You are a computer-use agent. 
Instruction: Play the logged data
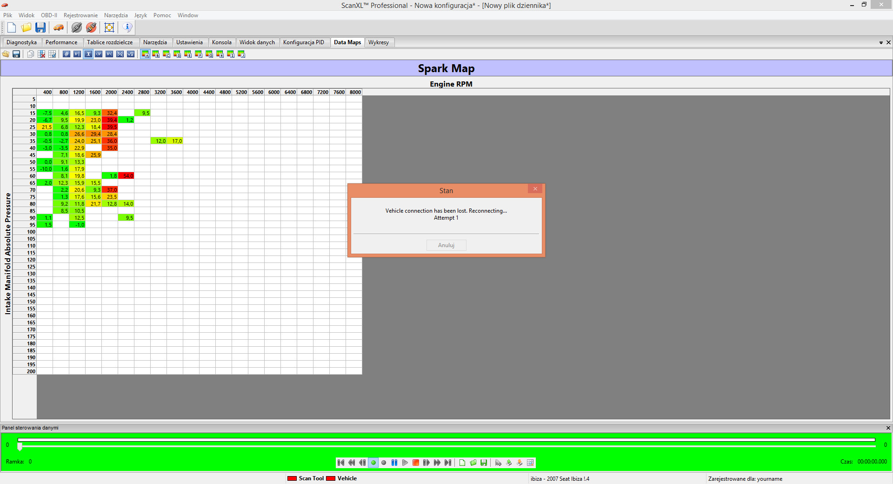pyautogui.click(x=405, y=463)
